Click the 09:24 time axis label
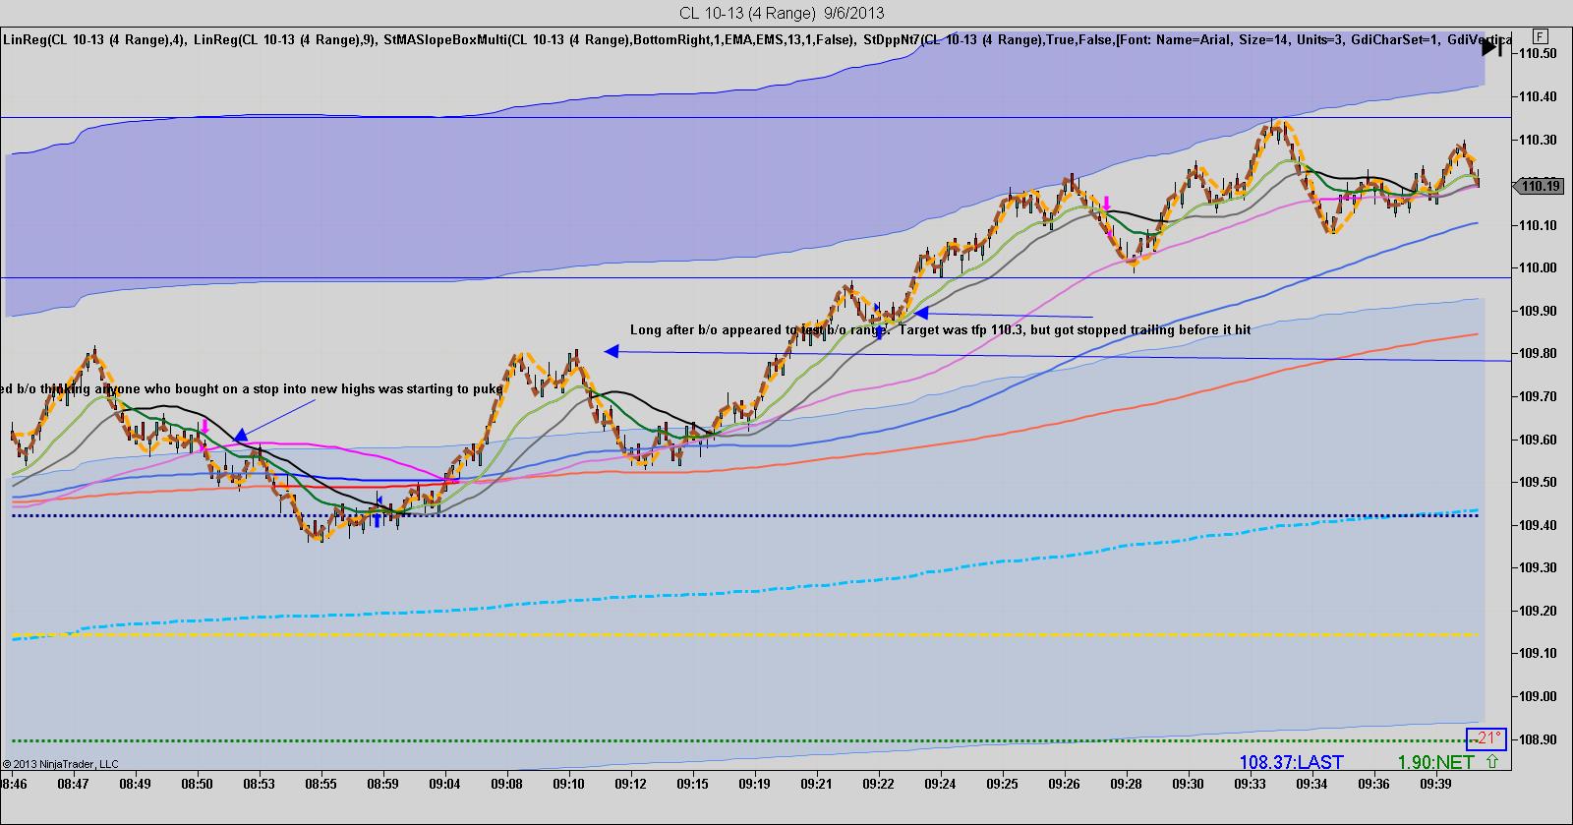The height and width of the screenshot is (825, 1573). tap(940, 785)
